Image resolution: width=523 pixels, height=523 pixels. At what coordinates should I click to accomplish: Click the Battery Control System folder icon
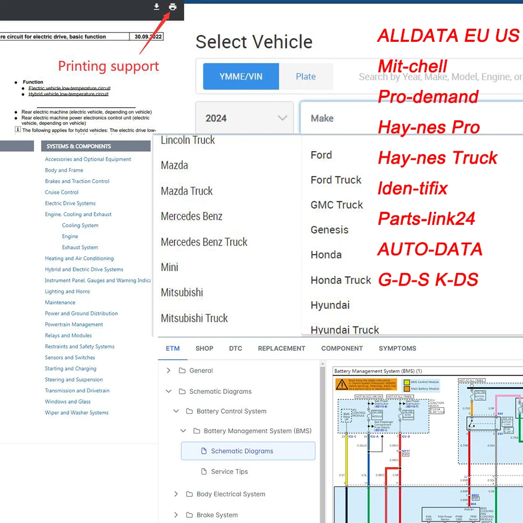pos(189,411)
